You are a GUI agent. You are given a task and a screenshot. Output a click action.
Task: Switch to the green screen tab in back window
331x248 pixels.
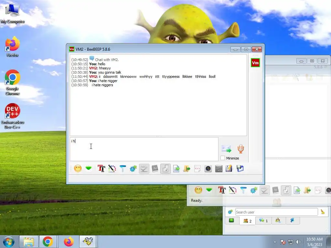[231, 221]
